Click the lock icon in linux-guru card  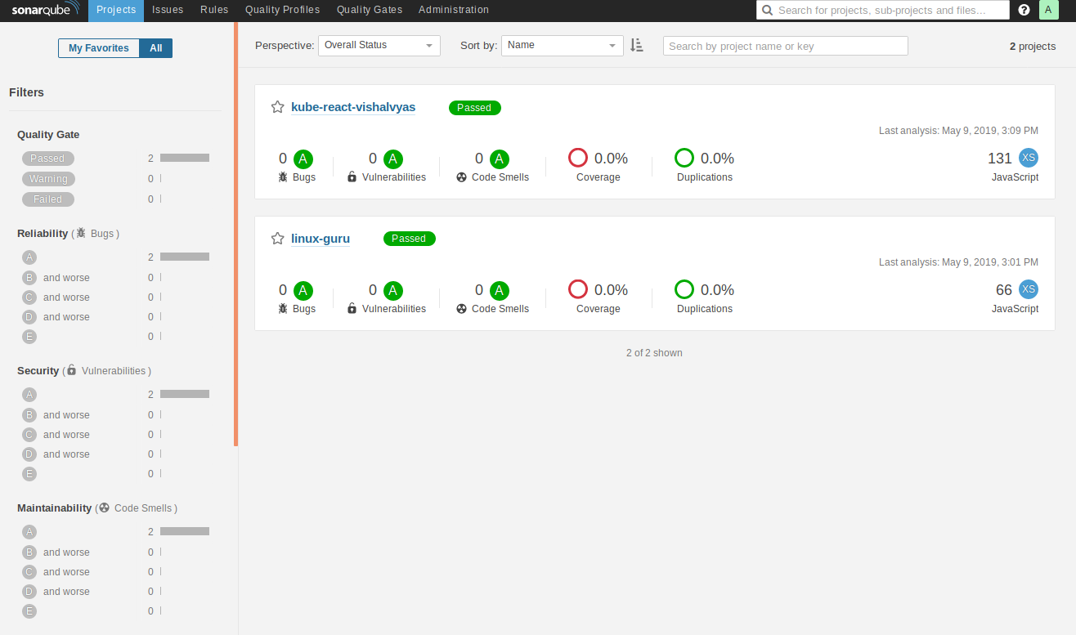click(352, 308)
